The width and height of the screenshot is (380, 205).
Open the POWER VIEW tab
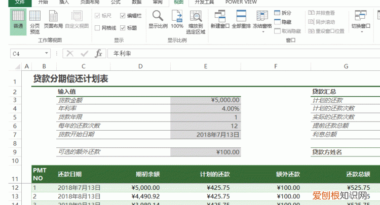pos(241,3)
